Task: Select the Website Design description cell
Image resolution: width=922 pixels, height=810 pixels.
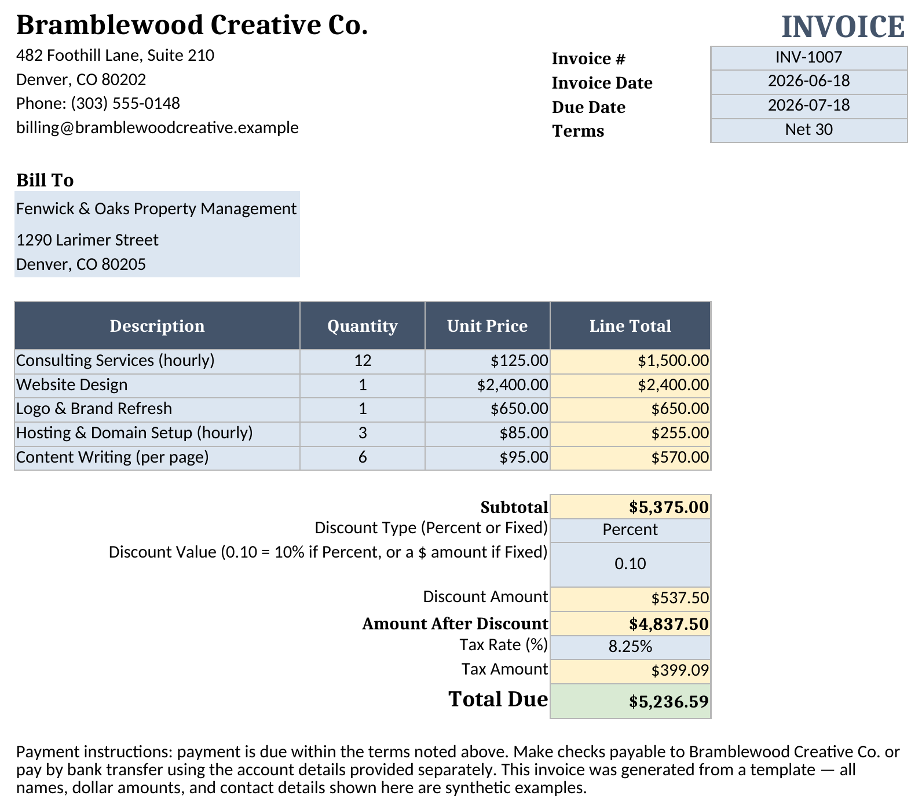Action: click(157, 386)
